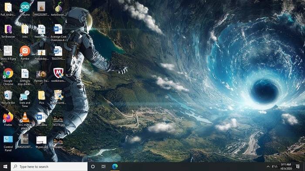The image size is (305, 171).
Task: Open the Windows Start menu
Action: (x=5, y=167)
